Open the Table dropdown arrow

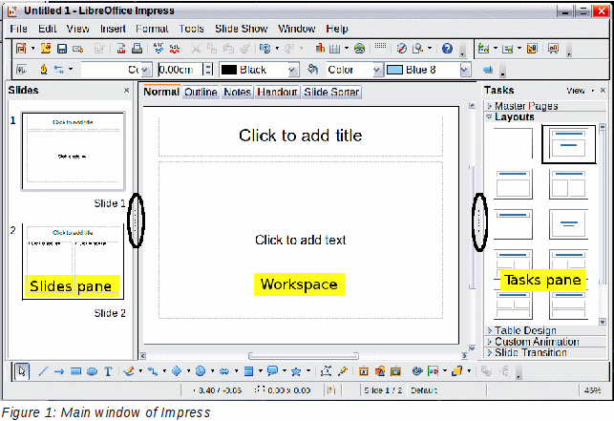pyautogui.click(x=347, y=49)
